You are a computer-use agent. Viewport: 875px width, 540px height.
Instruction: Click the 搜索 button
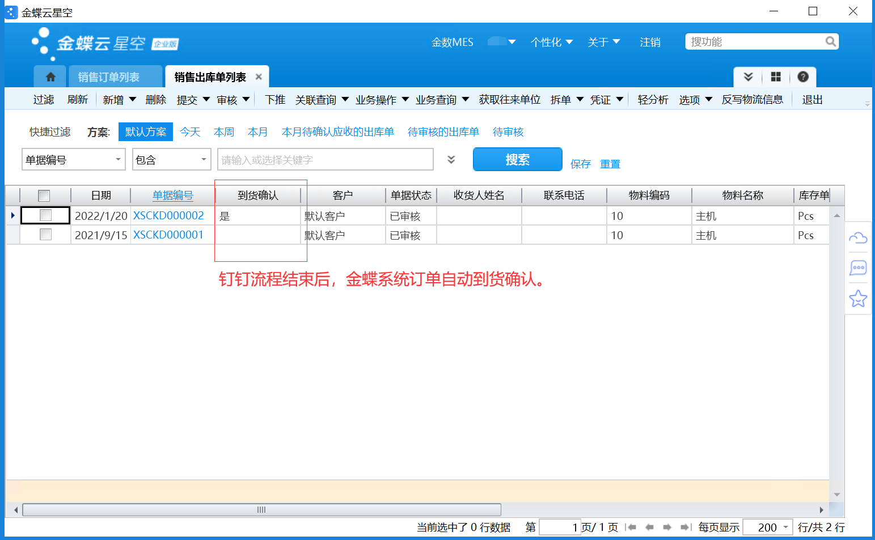coord(518,160)
